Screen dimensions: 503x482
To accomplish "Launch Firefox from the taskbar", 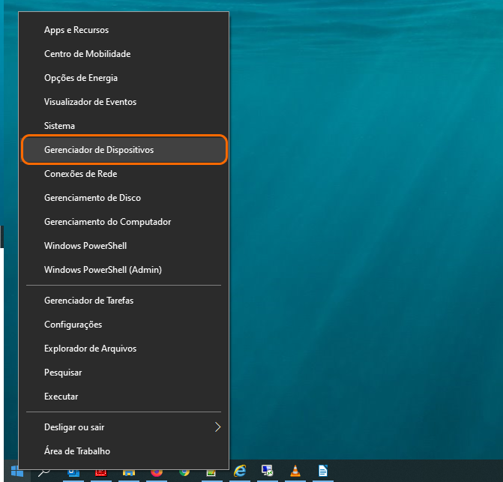I will (x=157, y=472).
